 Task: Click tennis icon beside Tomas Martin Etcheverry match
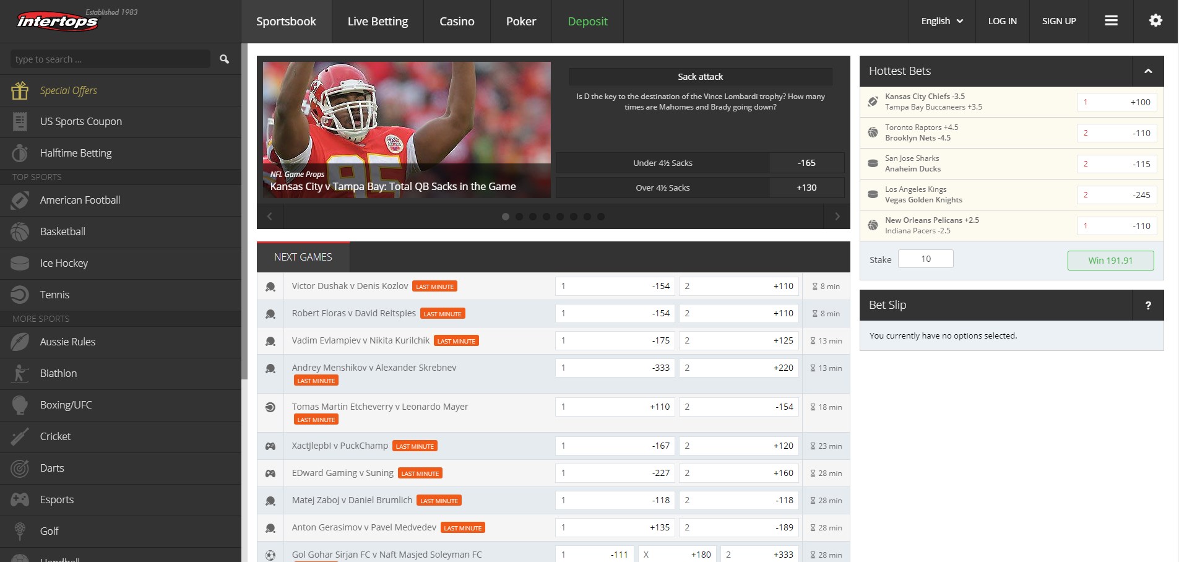point(270,407)
